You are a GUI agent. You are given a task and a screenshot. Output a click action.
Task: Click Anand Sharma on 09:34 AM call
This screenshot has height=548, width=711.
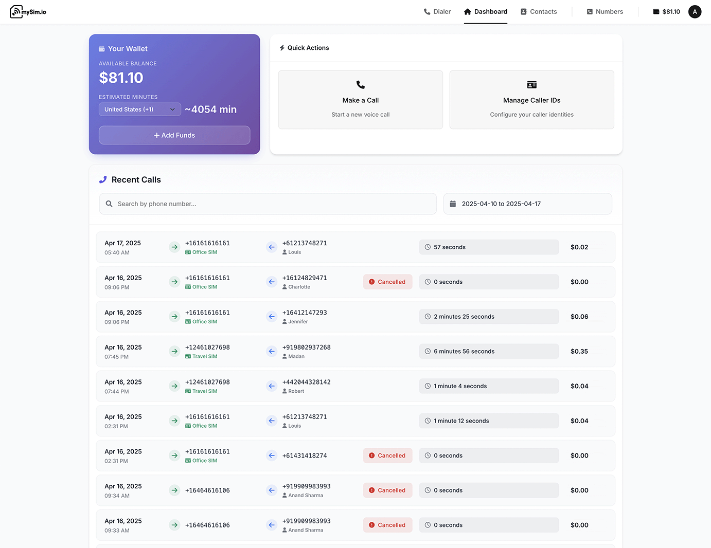[x=306, y=496]
